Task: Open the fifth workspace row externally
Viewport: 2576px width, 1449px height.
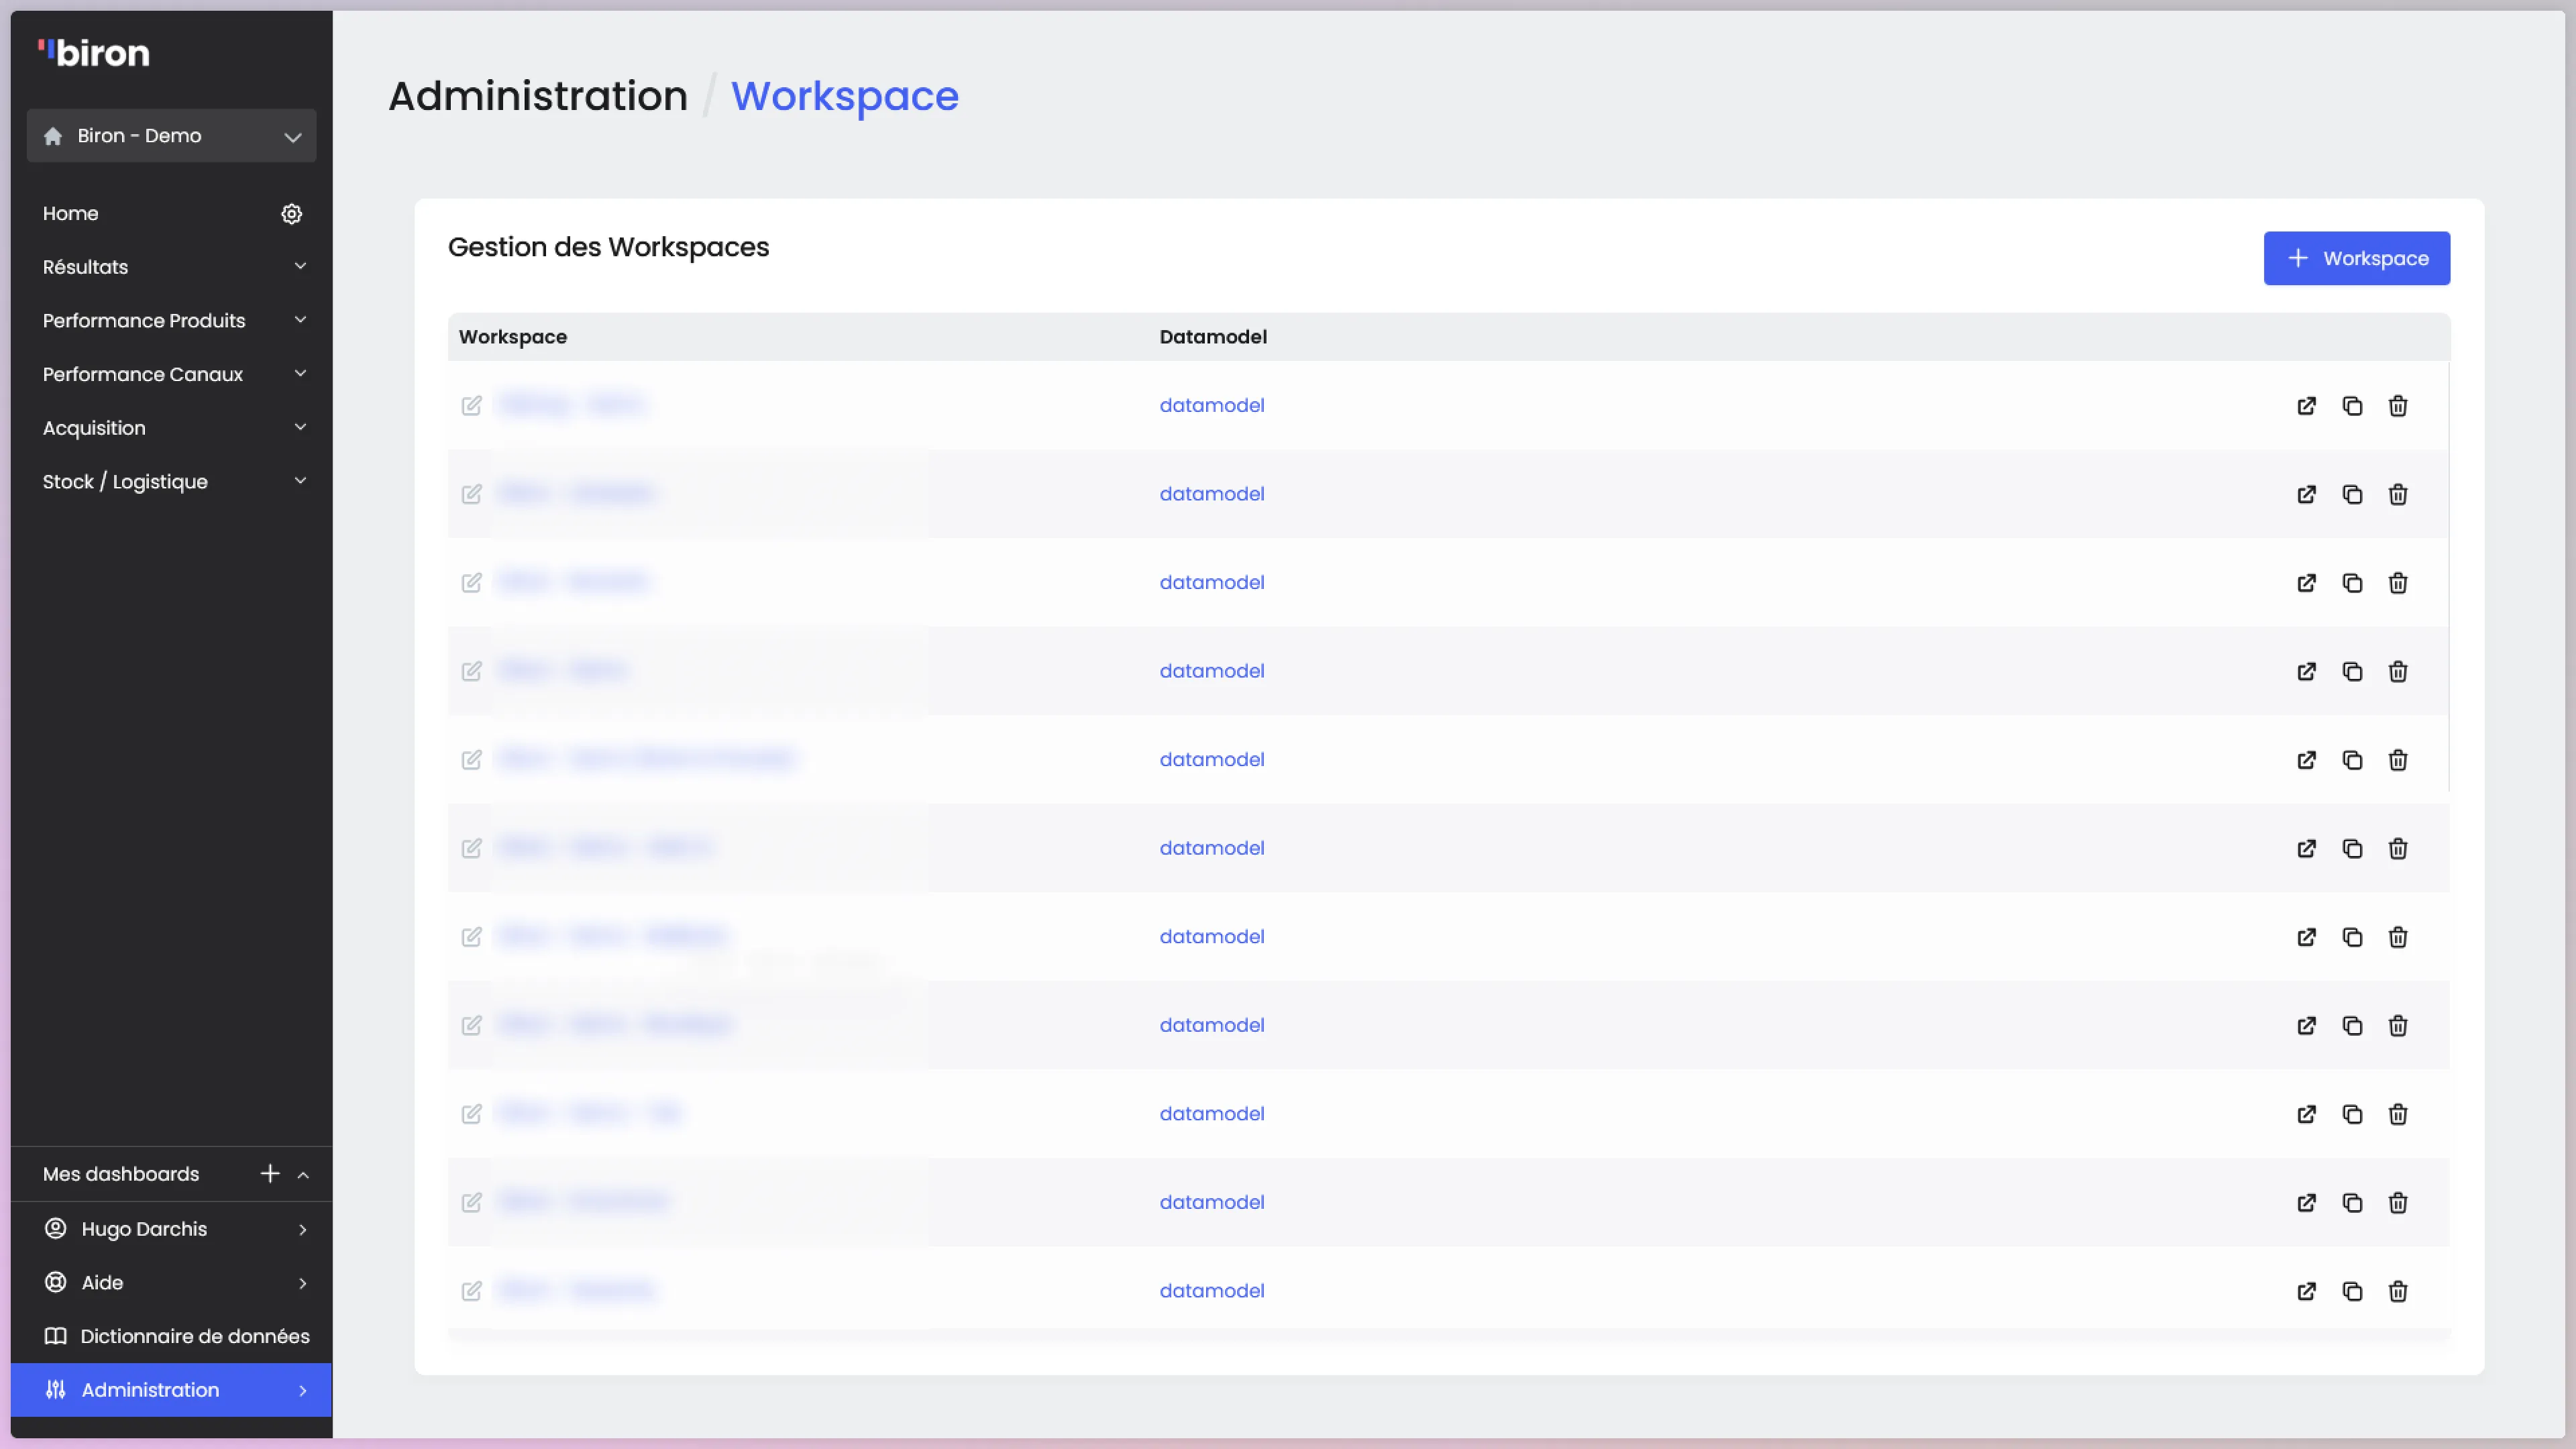Action: pyautogui.click(x=2306, y=760)
